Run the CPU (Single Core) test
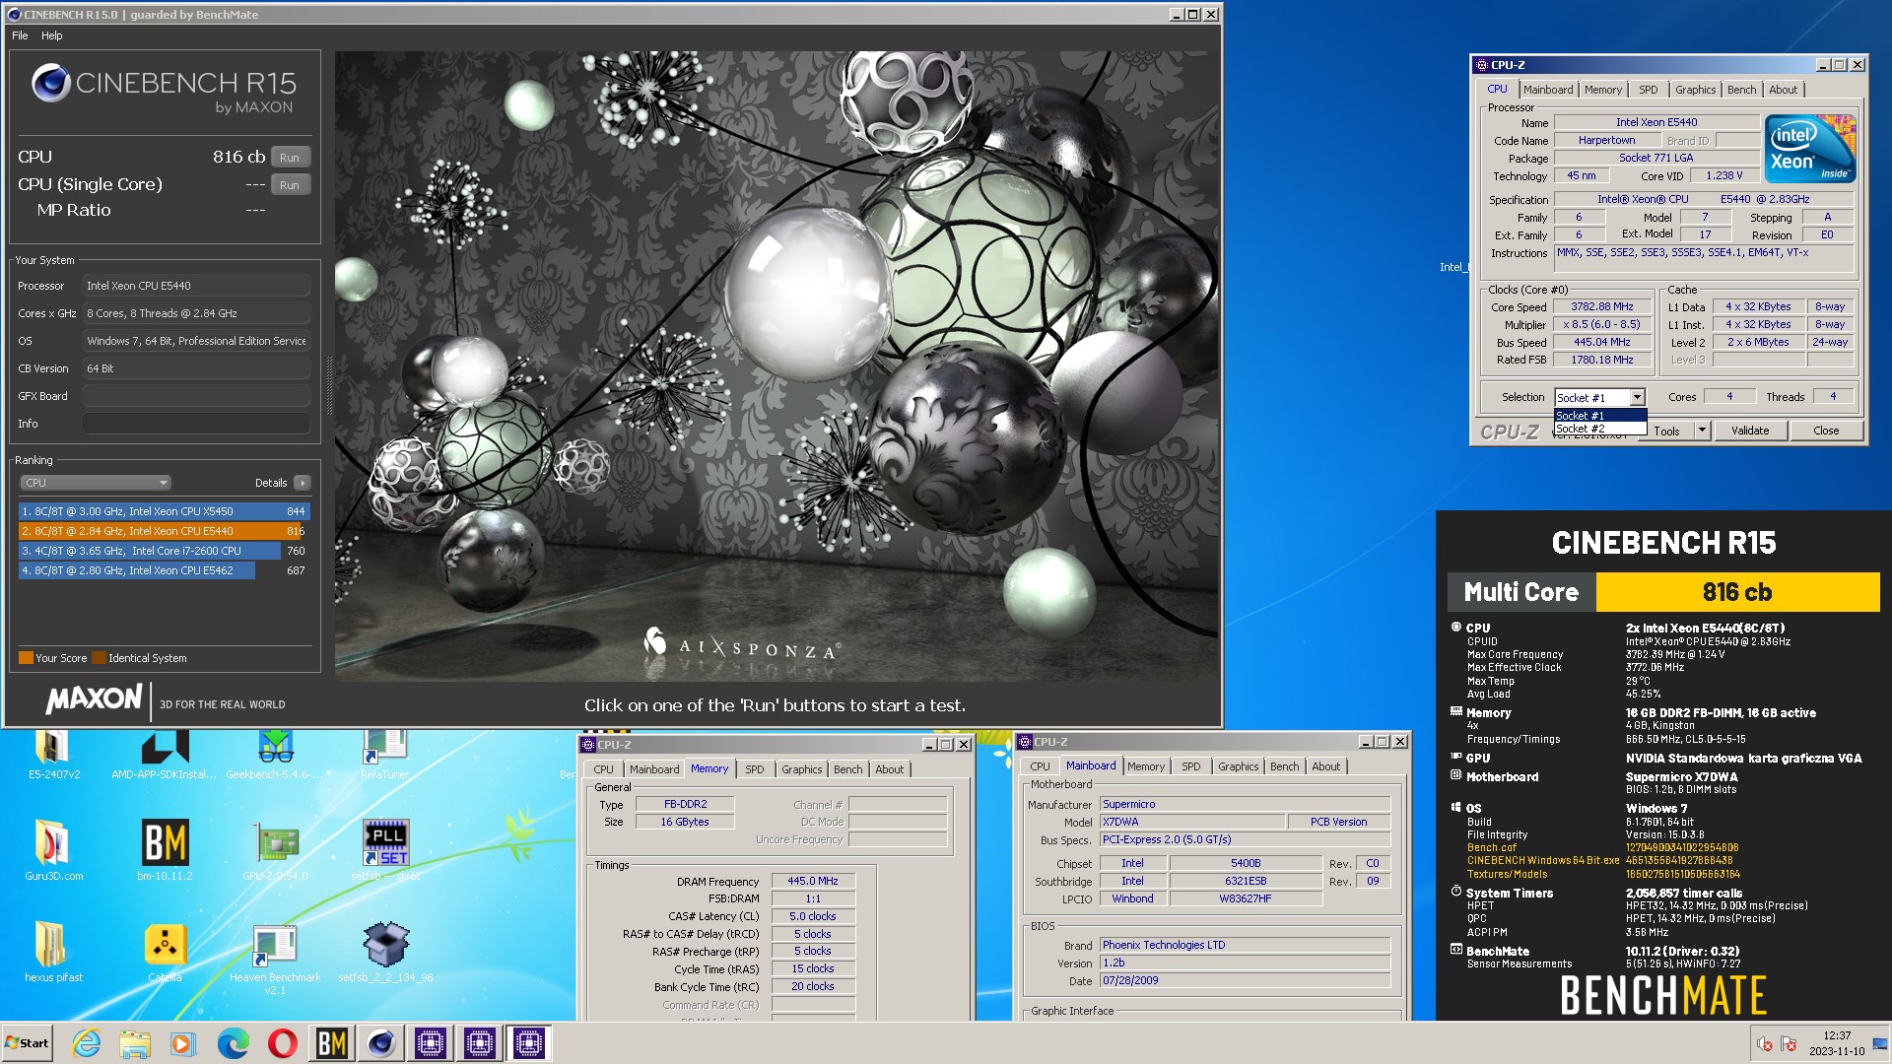This screenshot has width=1892, height=1064. 290,185
